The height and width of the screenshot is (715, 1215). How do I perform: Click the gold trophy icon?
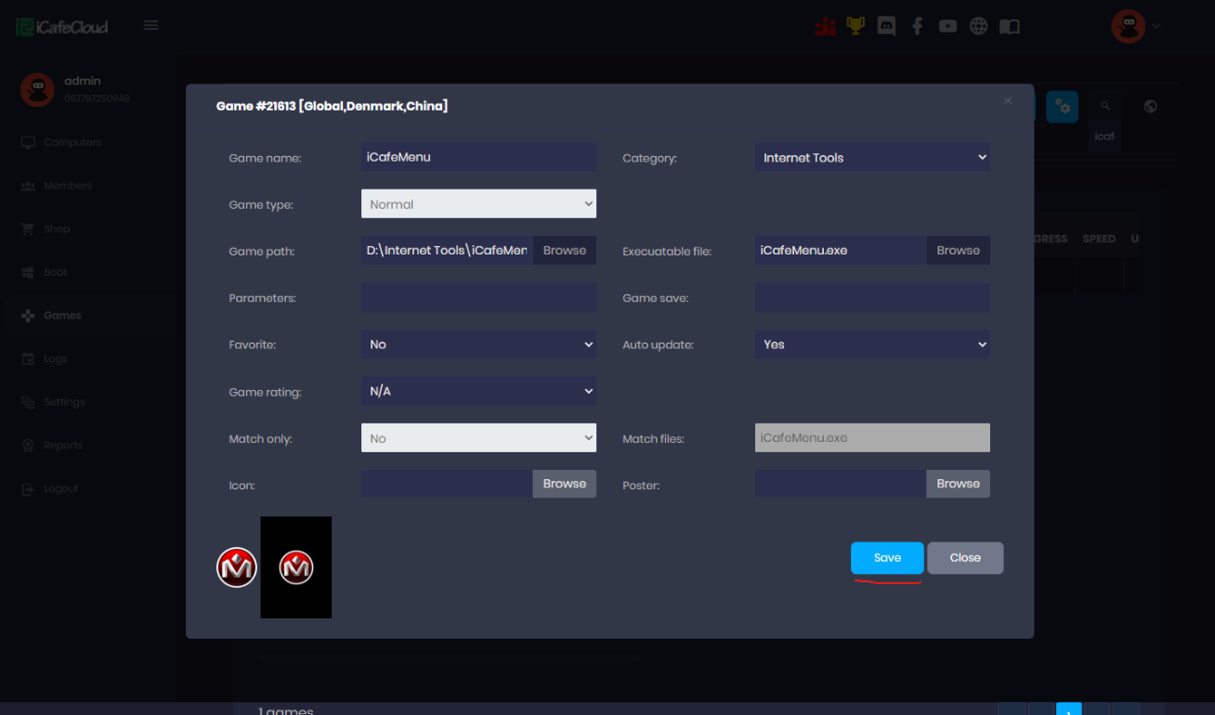856,26
